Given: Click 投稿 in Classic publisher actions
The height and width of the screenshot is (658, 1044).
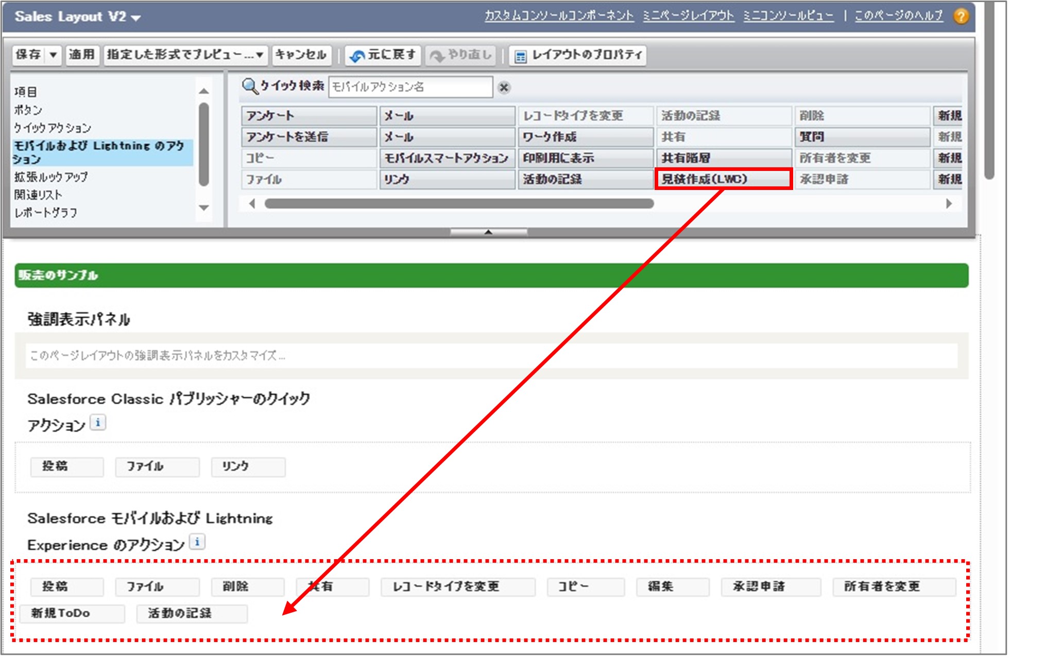Looking at the screenshot, I should (x=67, y=467).
